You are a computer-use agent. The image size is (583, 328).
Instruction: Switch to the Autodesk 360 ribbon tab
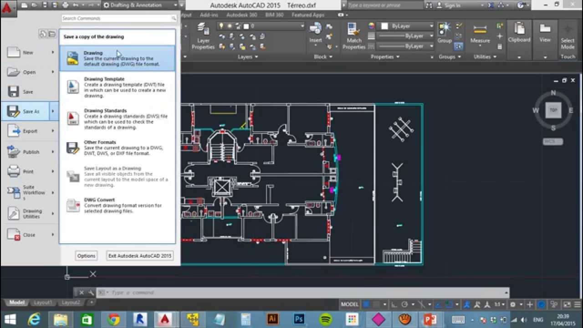point(241,15)
